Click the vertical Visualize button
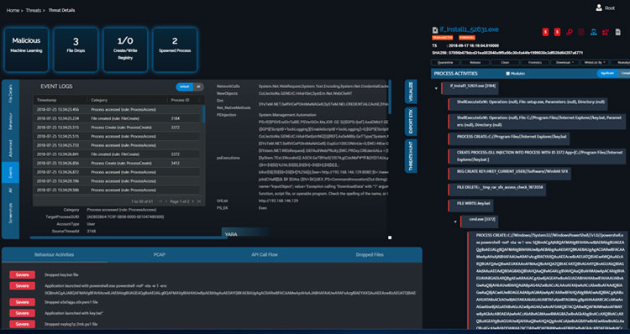630x334 pixels. [411, 91]
